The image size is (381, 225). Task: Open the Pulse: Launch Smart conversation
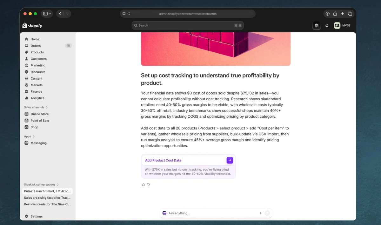48,191
